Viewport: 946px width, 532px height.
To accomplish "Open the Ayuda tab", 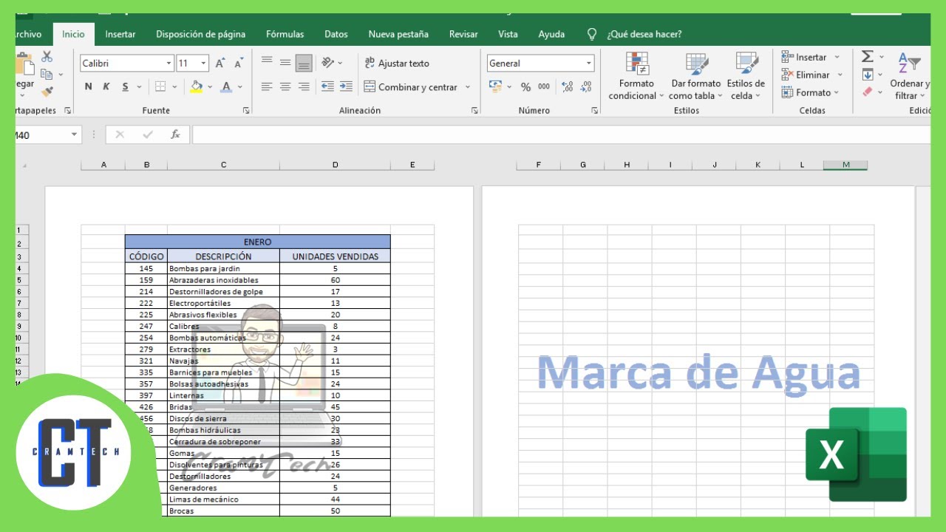I will [551, 34].
